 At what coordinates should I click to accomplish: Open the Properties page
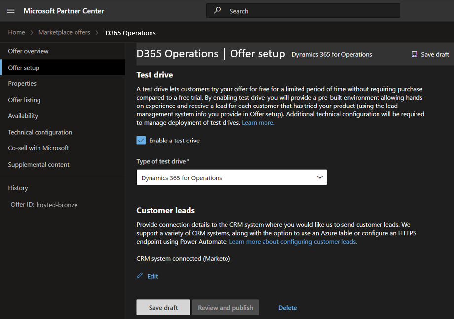coord(22,84)
